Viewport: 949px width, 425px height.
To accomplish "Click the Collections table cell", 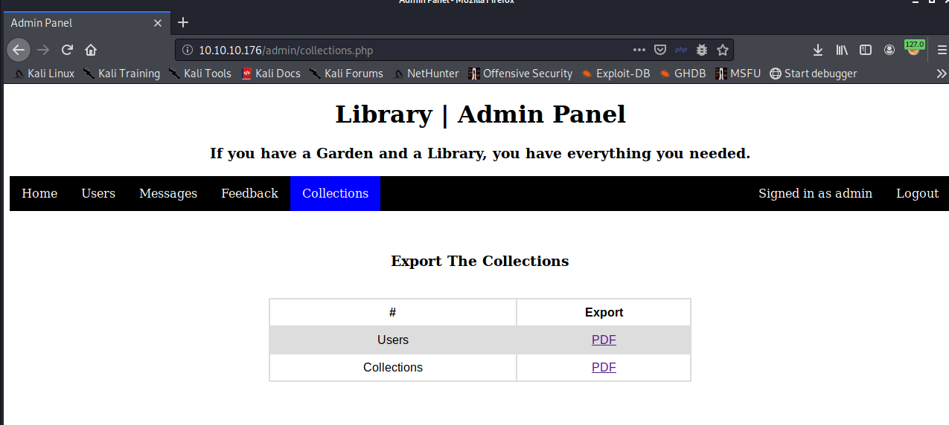I will 393,367.
